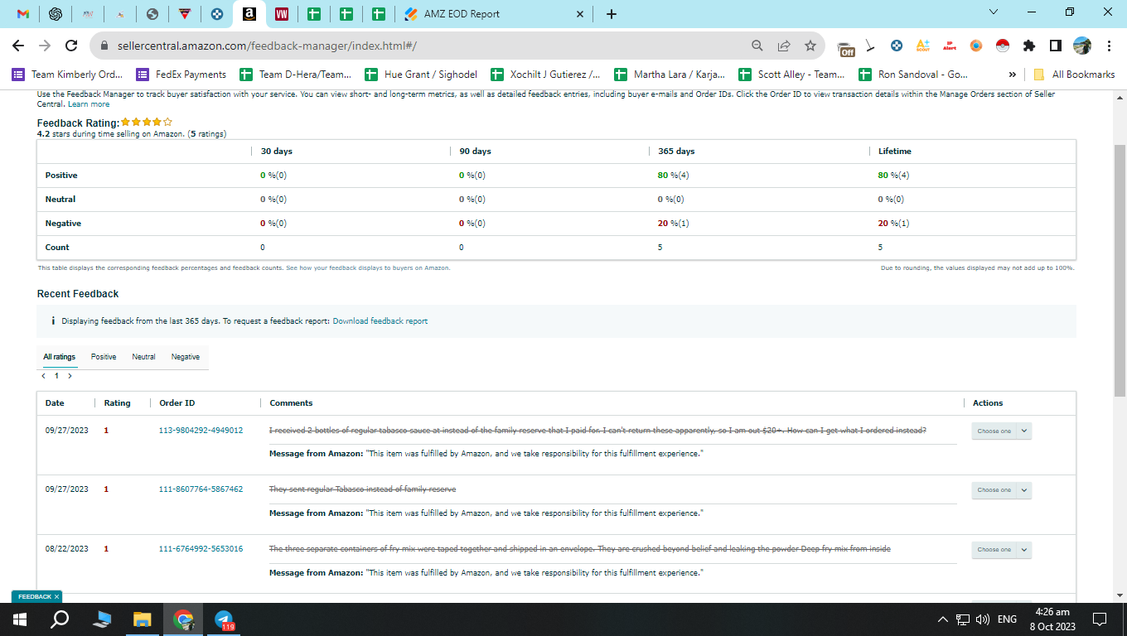Filter feedback by the Neutral tab
Viewport: 1127px width, 636px height.
coord(143,357)
